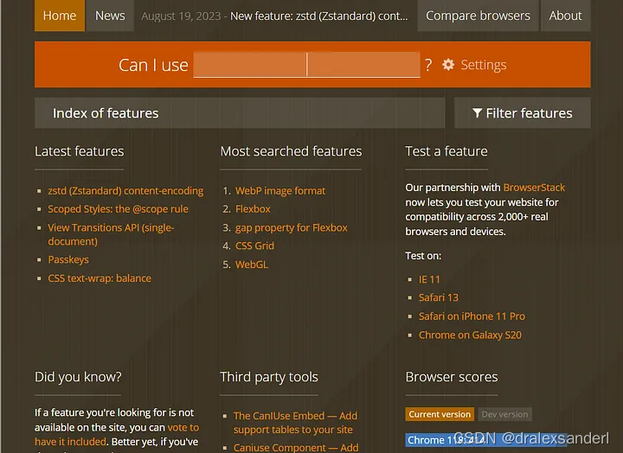Open the WebGL link
The image size is (623, 453).
pos(252,265)
